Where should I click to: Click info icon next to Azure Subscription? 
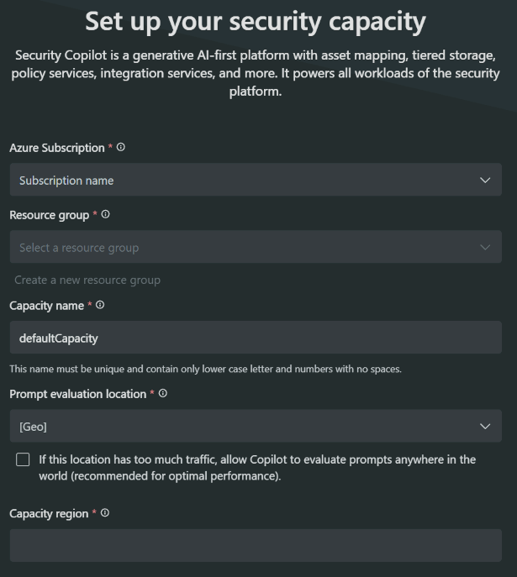(121, 147)
